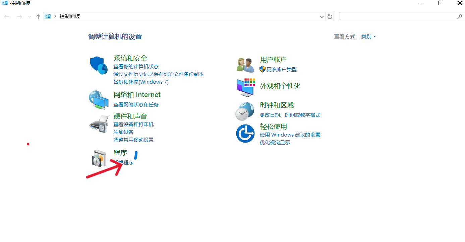Click the 添加设备 link
Screen dimensions: 465x242
coord(123,132)
